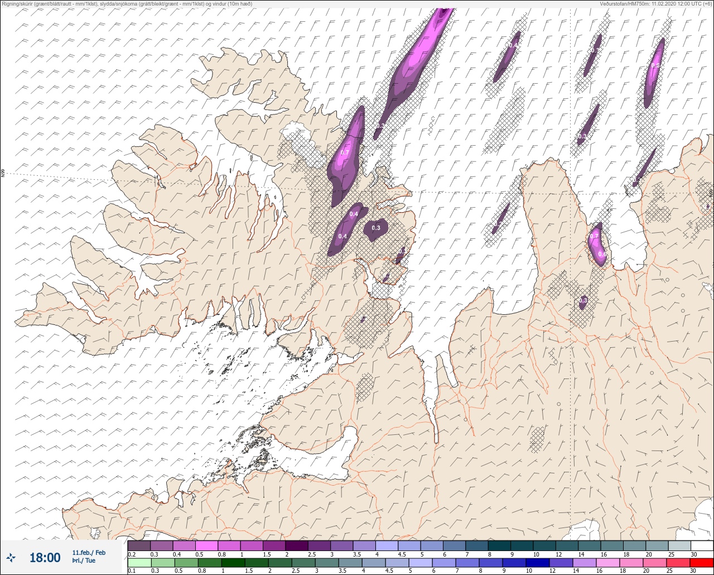Click the Veðurstofan logo icon beside the time
The width and height of the screenshot is (714, 575).
pyautogui.click(x=11, y=557)
